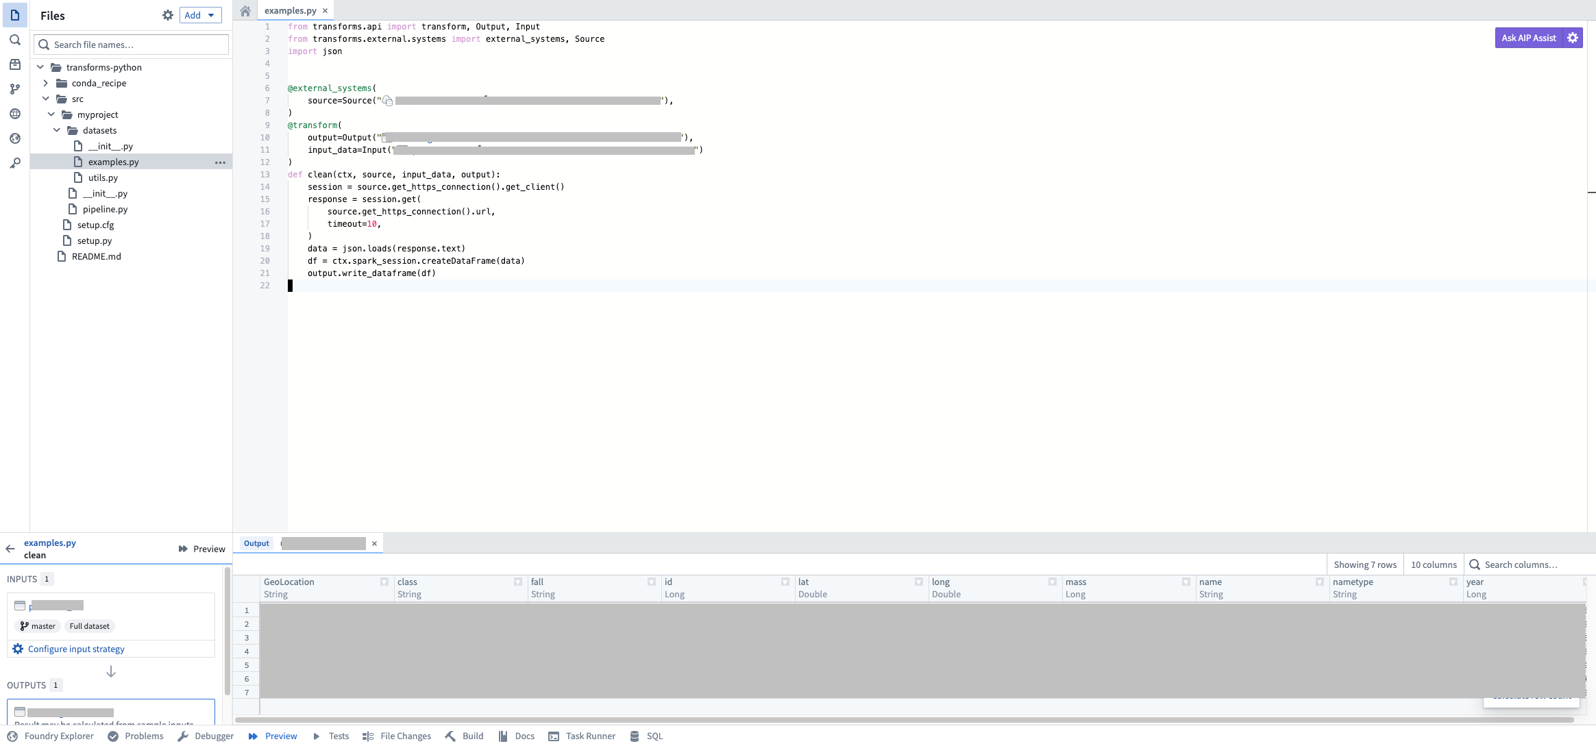Screen dimensions: 1596x746
Task: Open the Tests panel
Action: tap(330, 736)
